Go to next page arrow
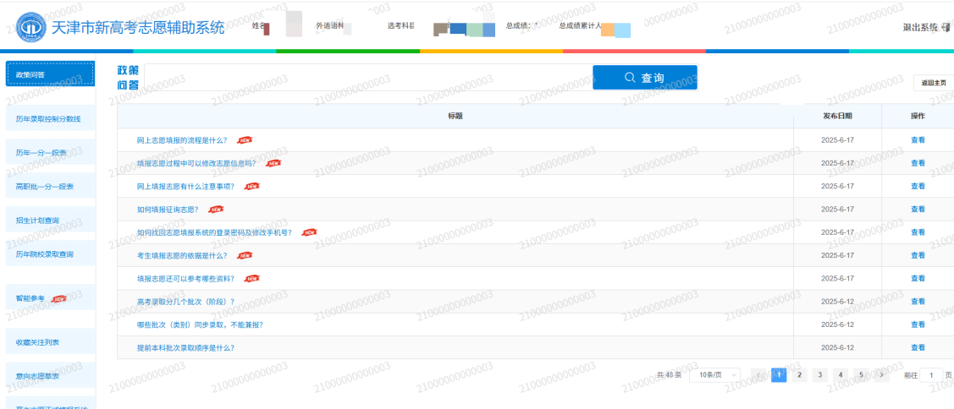The width and height of the screenshot is (954, 409). pyautogui.click(x=881, y=375)
